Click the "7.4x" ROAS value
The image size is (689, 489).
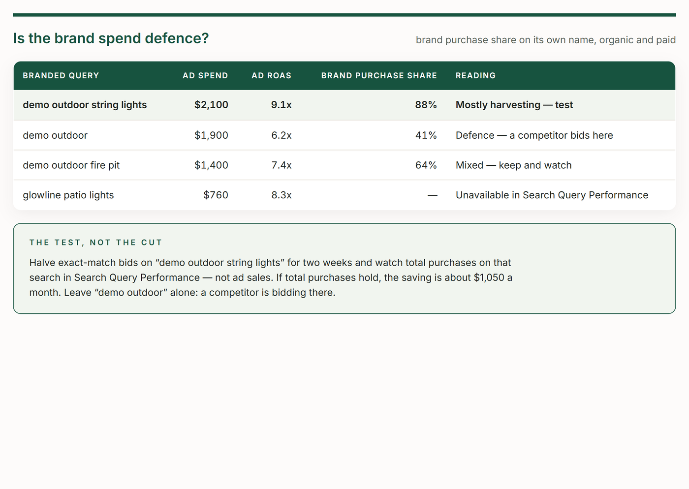click(281, 165)
